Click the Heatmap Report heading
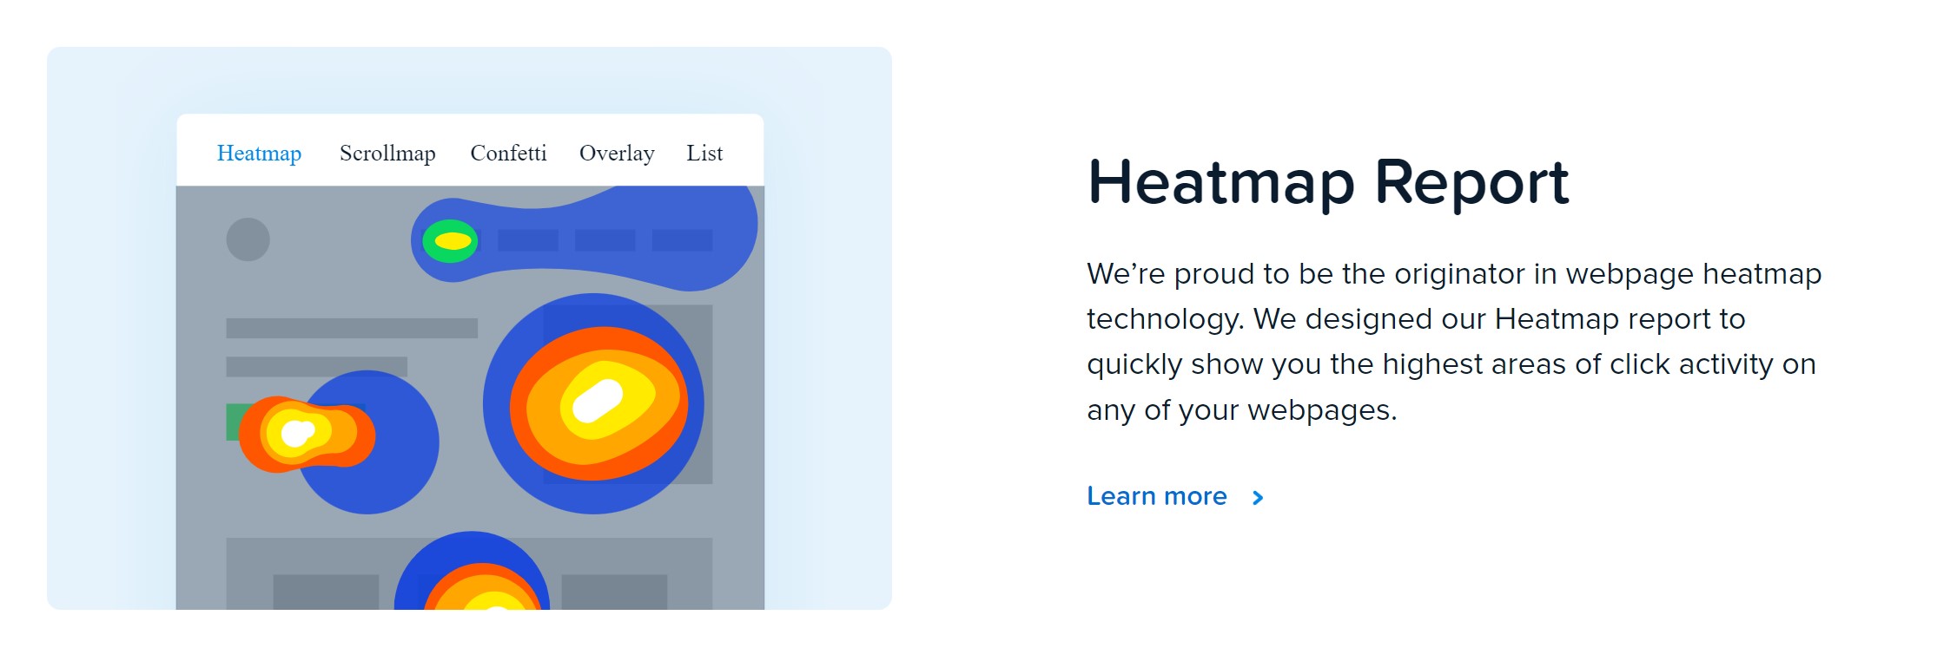 click(x=1328, y=181)
